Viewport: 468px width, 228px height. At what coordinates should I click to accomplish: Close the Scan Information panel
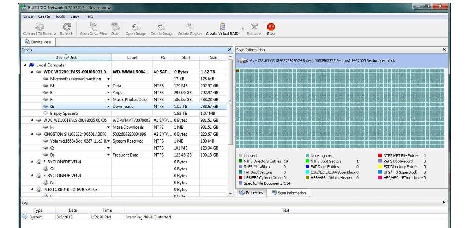coord(444,49)
